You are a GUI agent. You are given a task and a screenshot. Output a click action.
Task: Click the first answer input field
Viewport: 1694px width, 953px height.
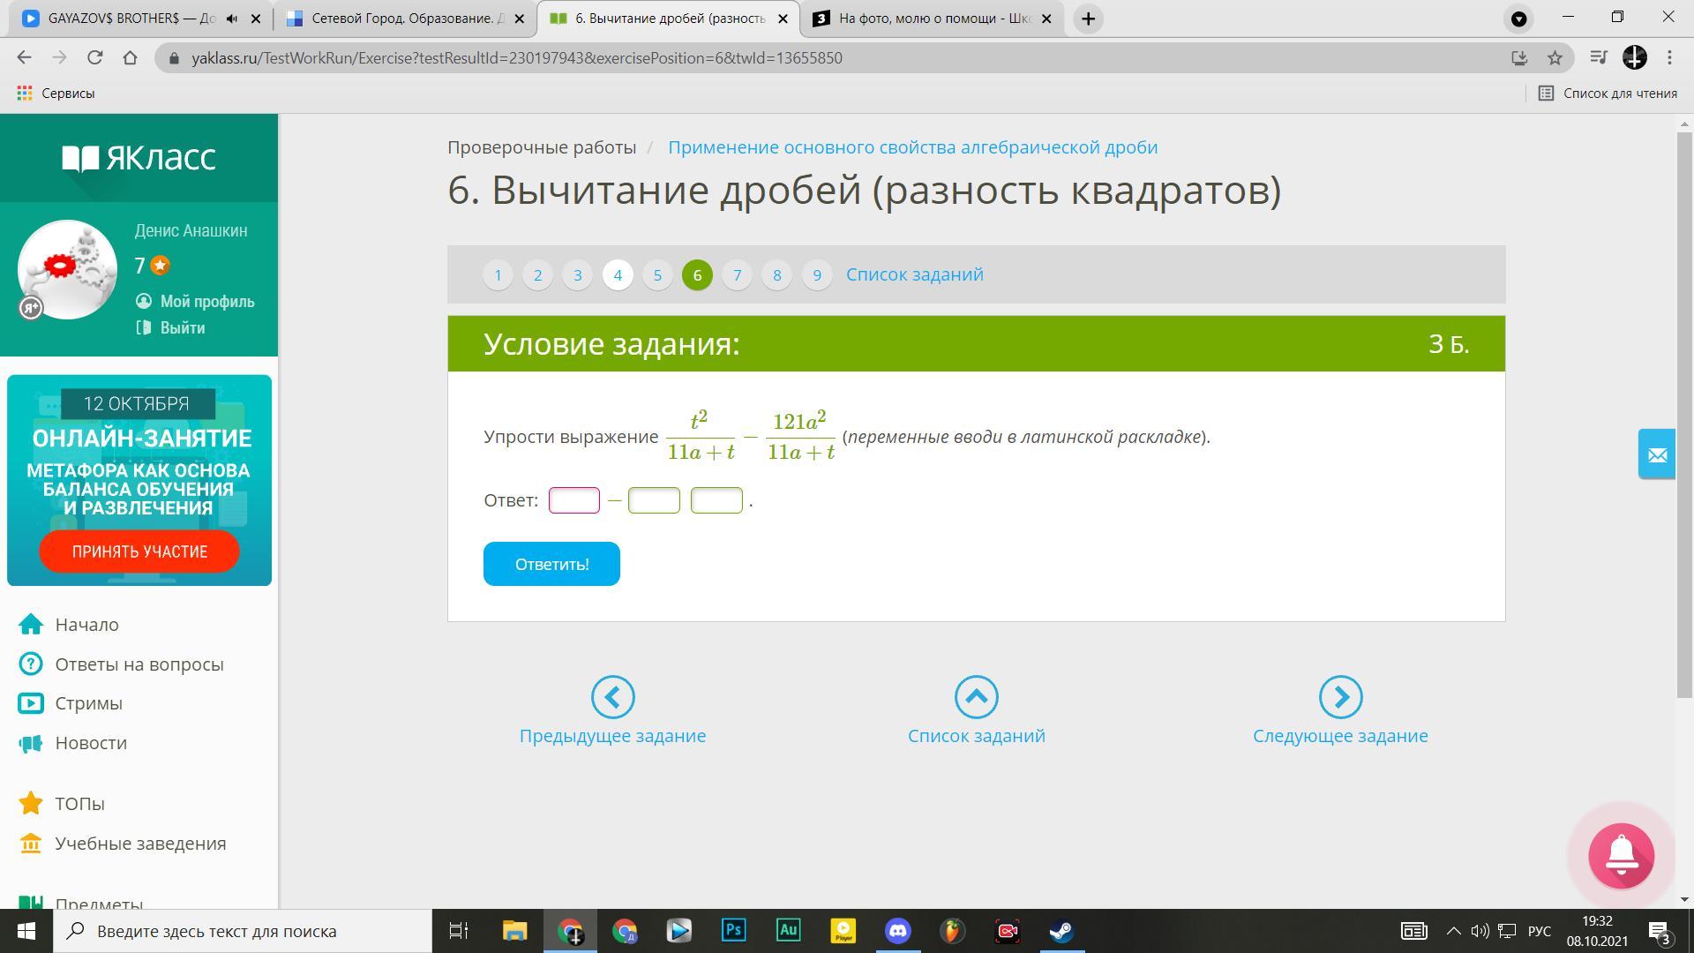(574, 500)
